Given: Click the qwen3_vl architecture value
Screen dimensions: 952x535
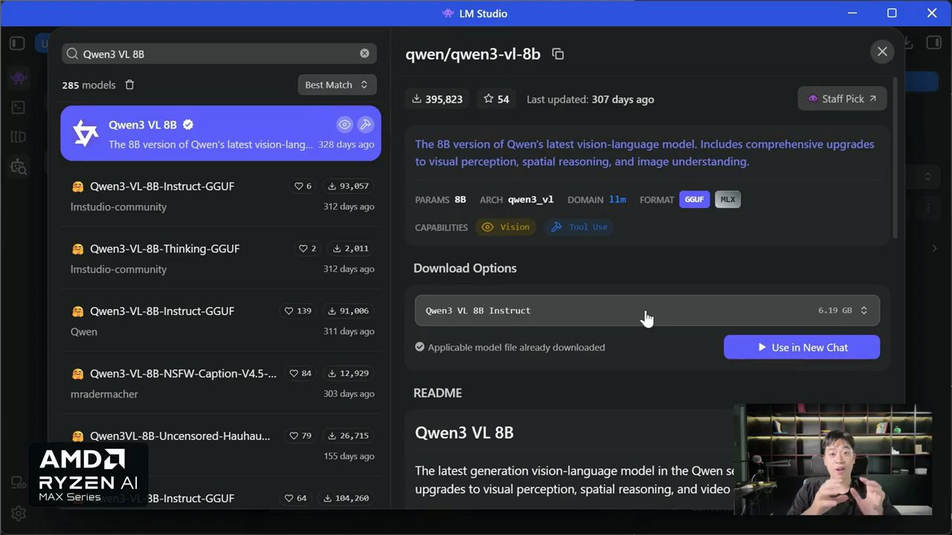Looking at the screenshot, I should (530, 199).
